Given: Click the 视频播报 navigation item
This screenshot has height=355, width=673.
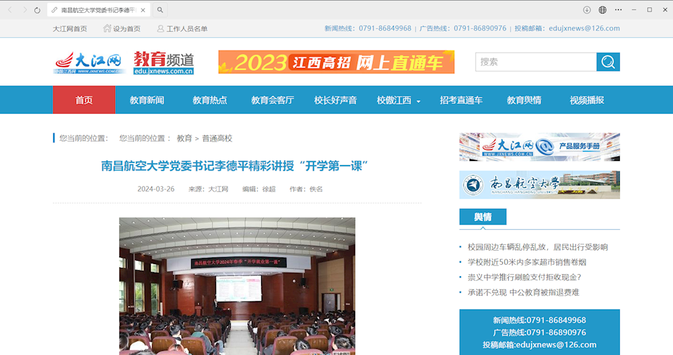Looking at the screenshot, I should pos(587,100).
